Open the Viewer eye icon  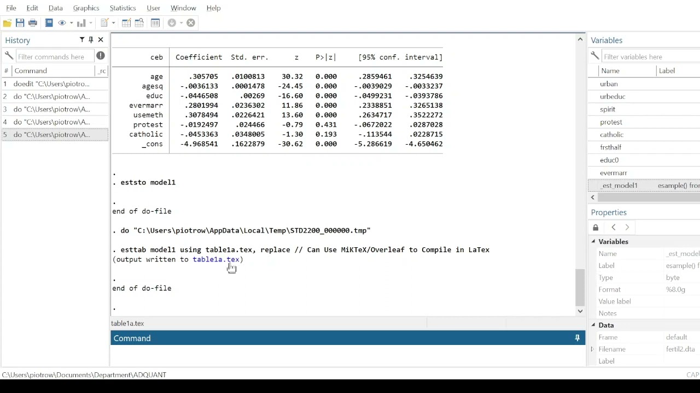62,23
